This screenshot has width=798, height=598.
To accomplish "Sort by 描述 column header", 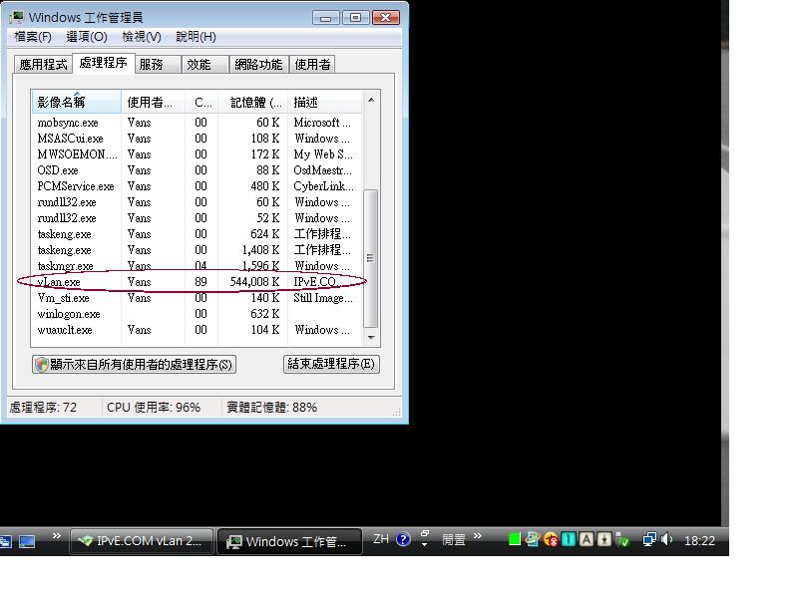I will tap(325, 103).
